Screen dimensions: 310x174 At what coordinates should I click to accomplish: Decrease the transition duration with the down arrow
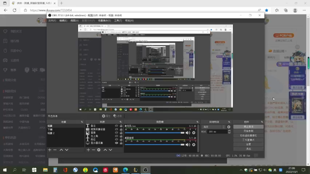coord(229,133)
